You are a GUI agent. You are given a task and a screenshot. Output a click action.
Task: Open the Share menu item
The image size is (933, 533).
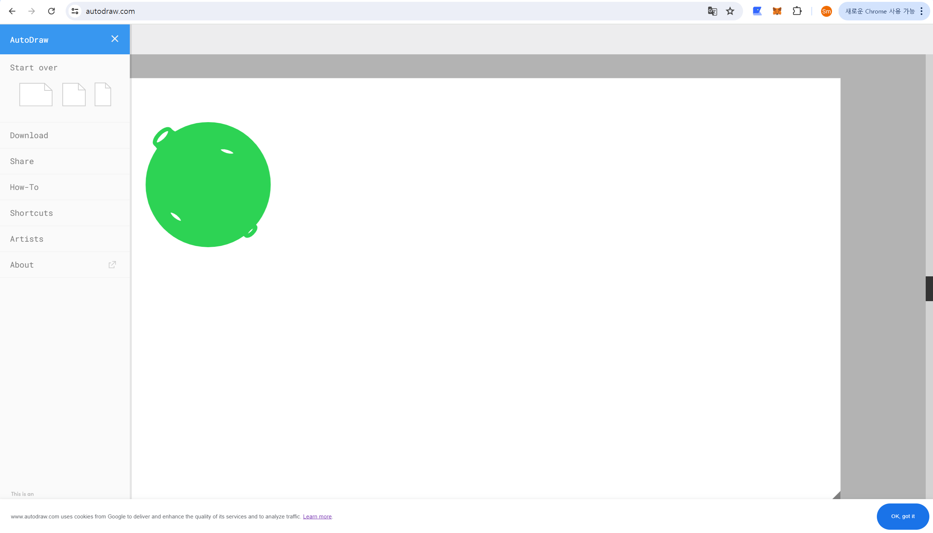click(22, 162)
